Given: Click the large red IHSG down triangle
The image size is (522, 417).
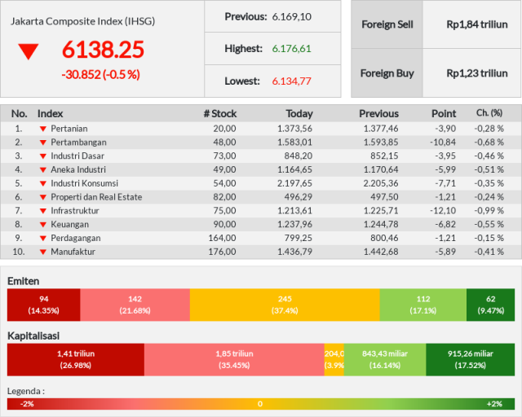Looking at the screenshot, I should point(29,51).
